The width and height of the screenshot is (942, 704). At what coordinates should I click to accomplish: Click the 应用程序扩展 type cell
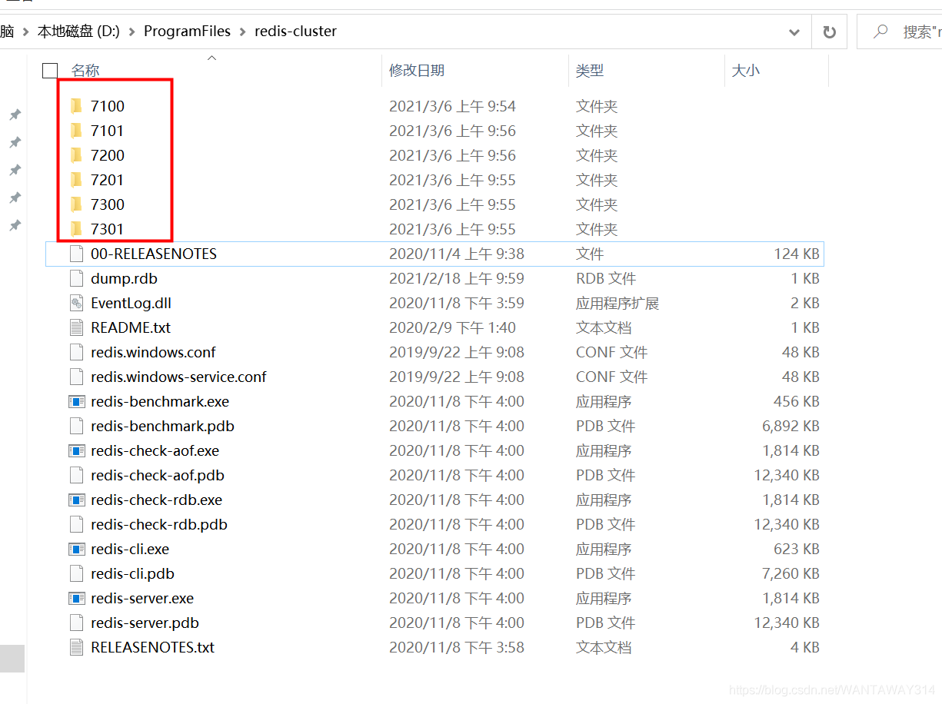point(617,303)
